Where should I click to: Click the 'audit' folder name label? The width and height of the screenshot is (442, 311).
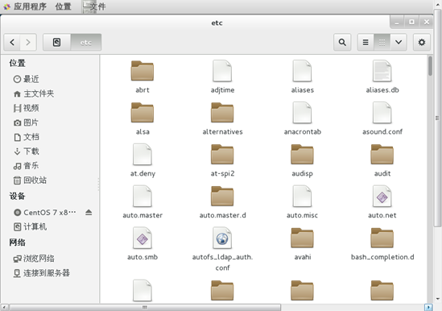(382, 173)
